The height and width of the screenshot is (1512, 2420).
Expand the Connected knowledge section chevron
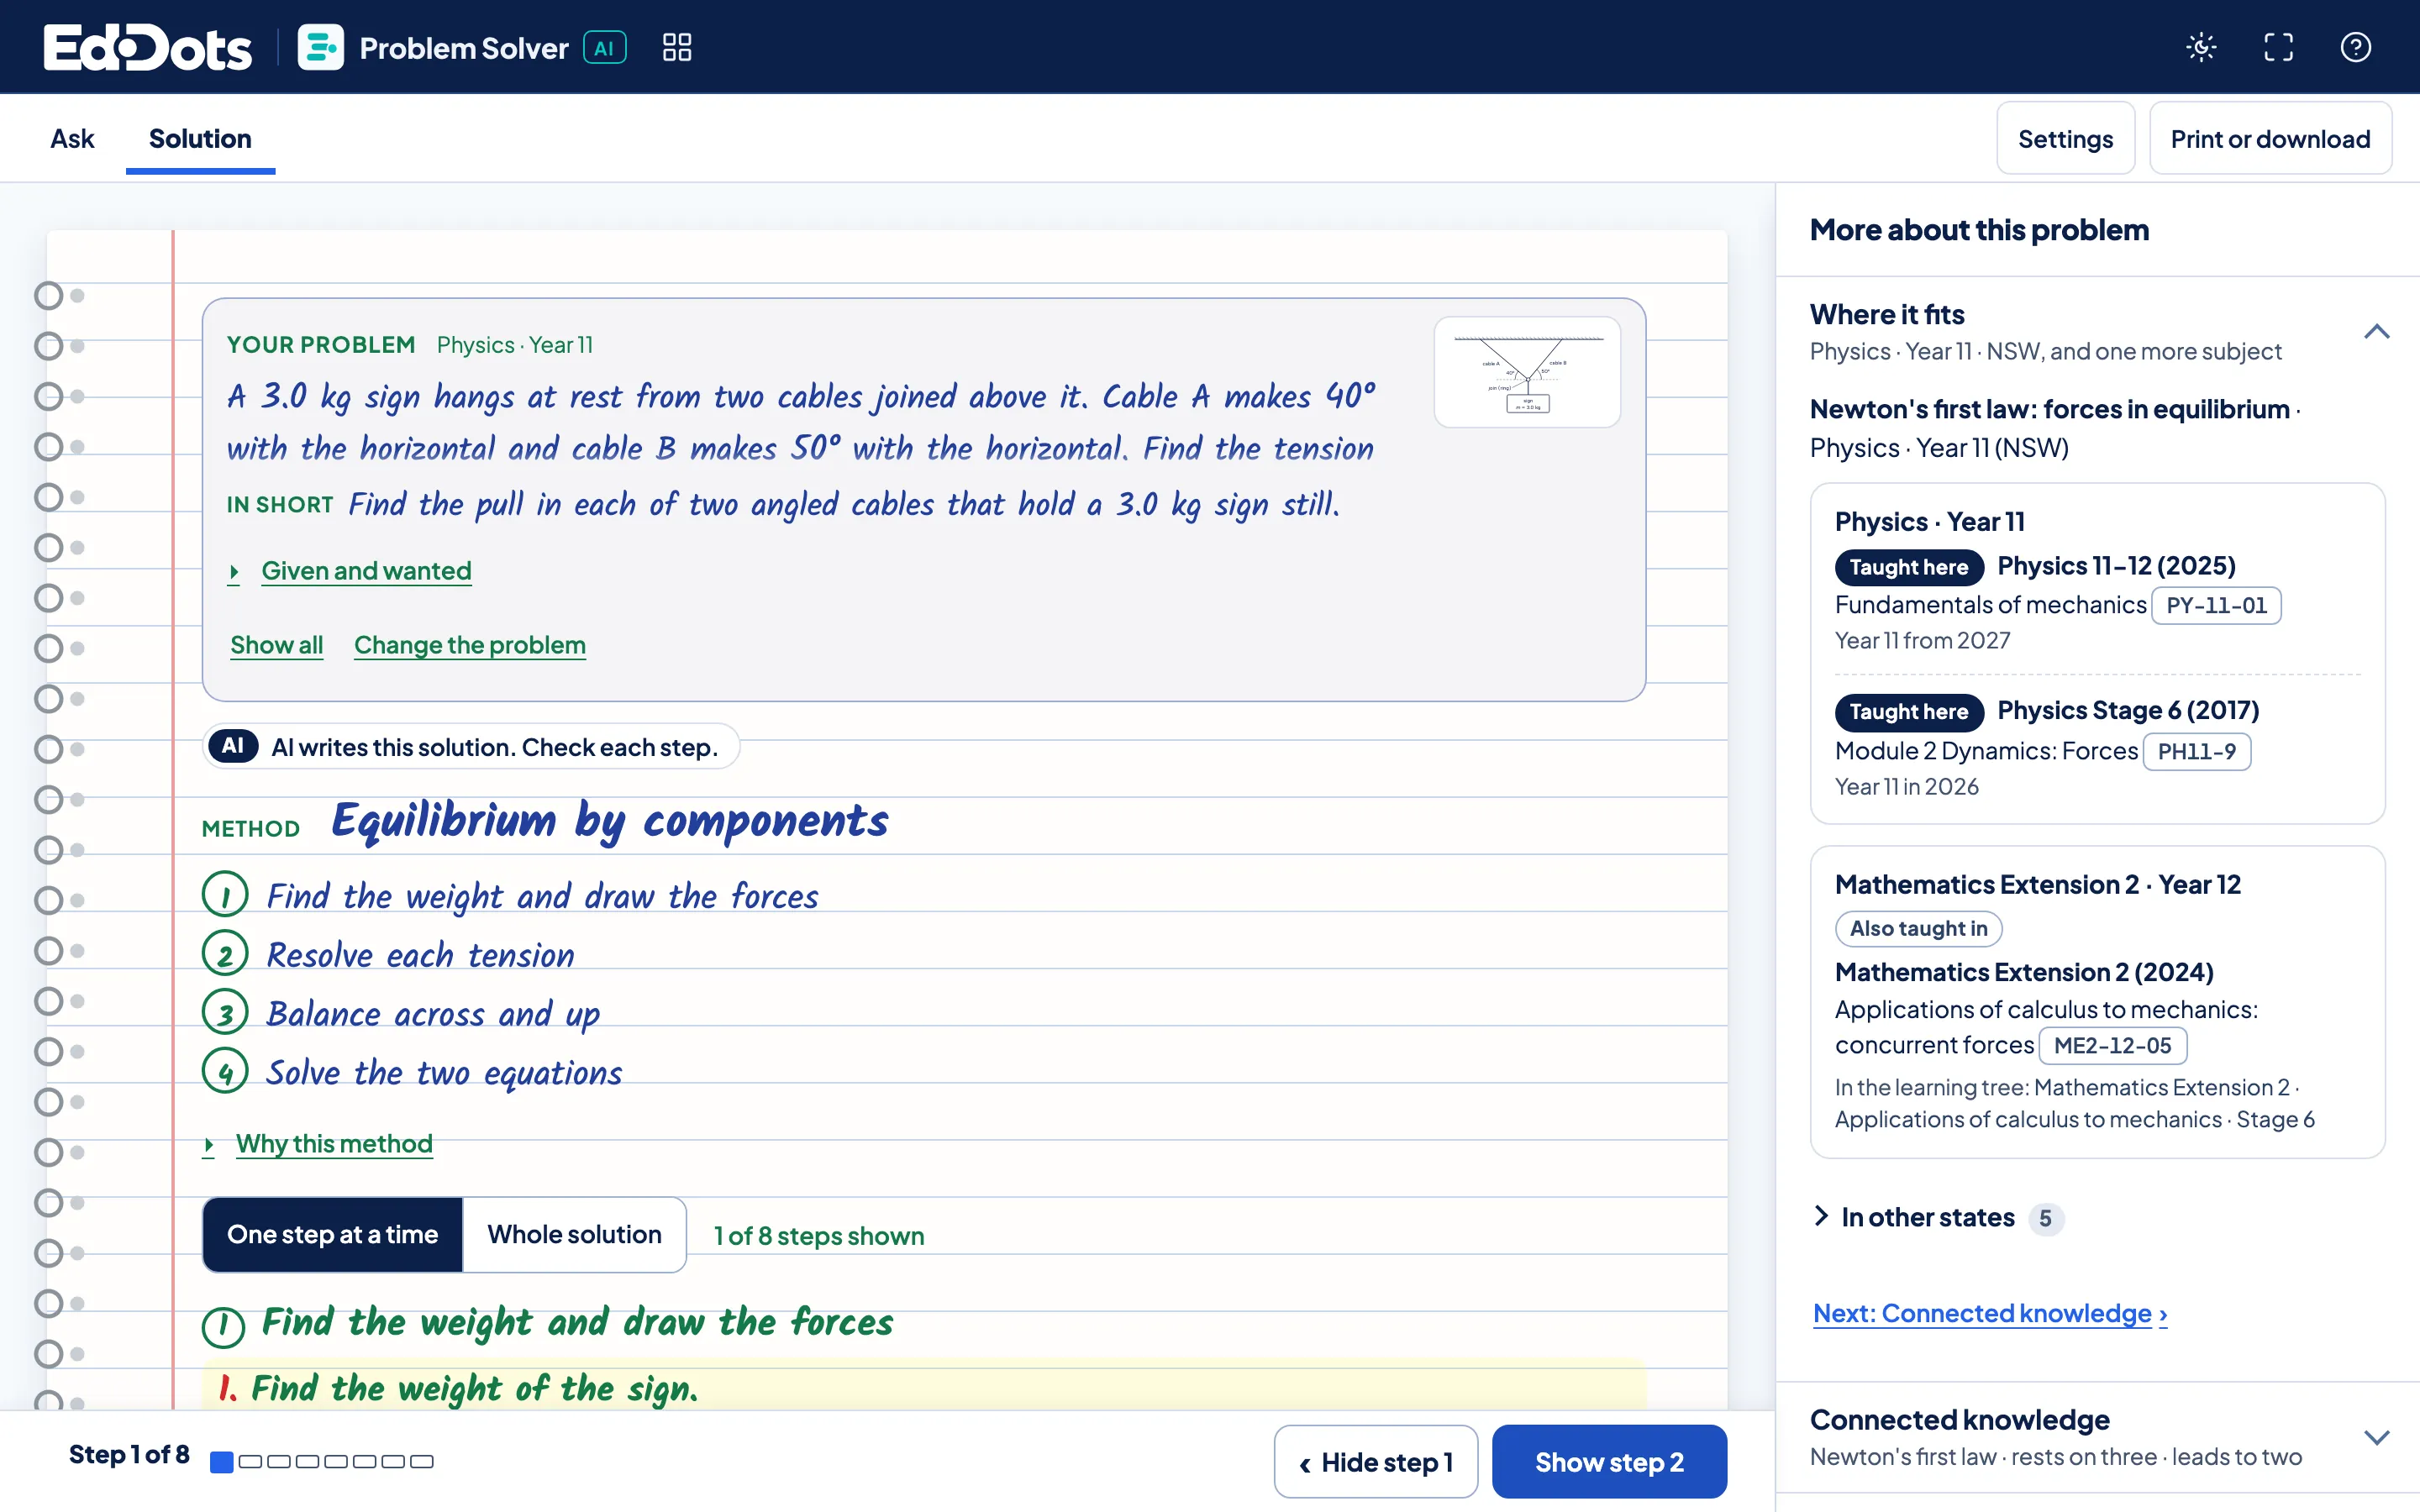(x=2377, y=1438)
